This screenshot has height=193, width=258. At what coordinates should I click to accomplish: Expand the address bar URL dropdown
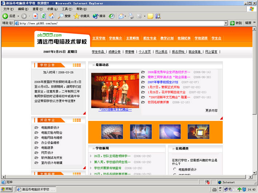(x=226, y=23)
